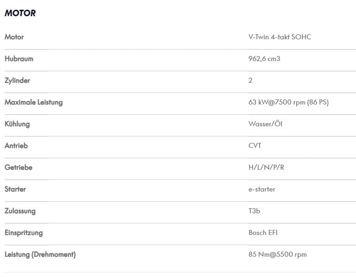This screenshot has height=278, width=356.
Task: Click the e-starter value
Action: (x=262, y=189)
